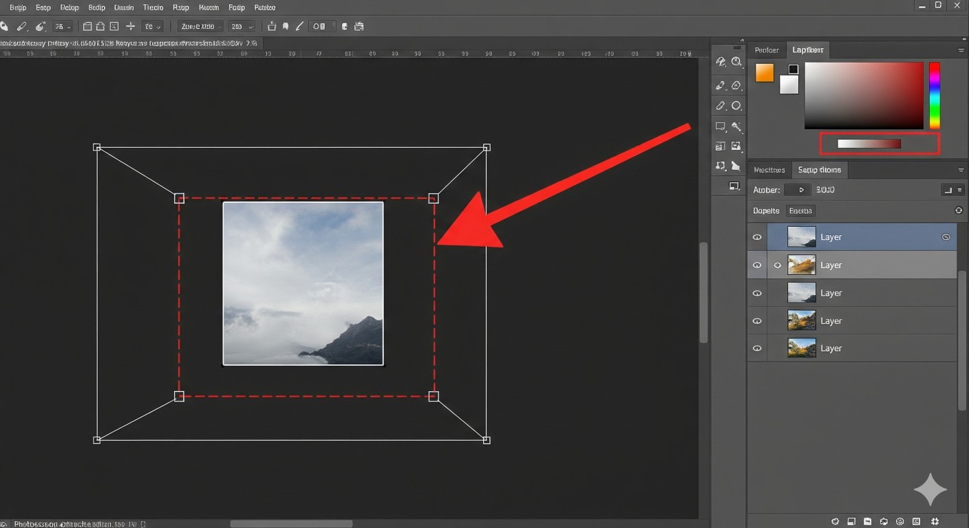Click the slanted pen icon in options bar

pyautogui.click(x=299, y=27)
